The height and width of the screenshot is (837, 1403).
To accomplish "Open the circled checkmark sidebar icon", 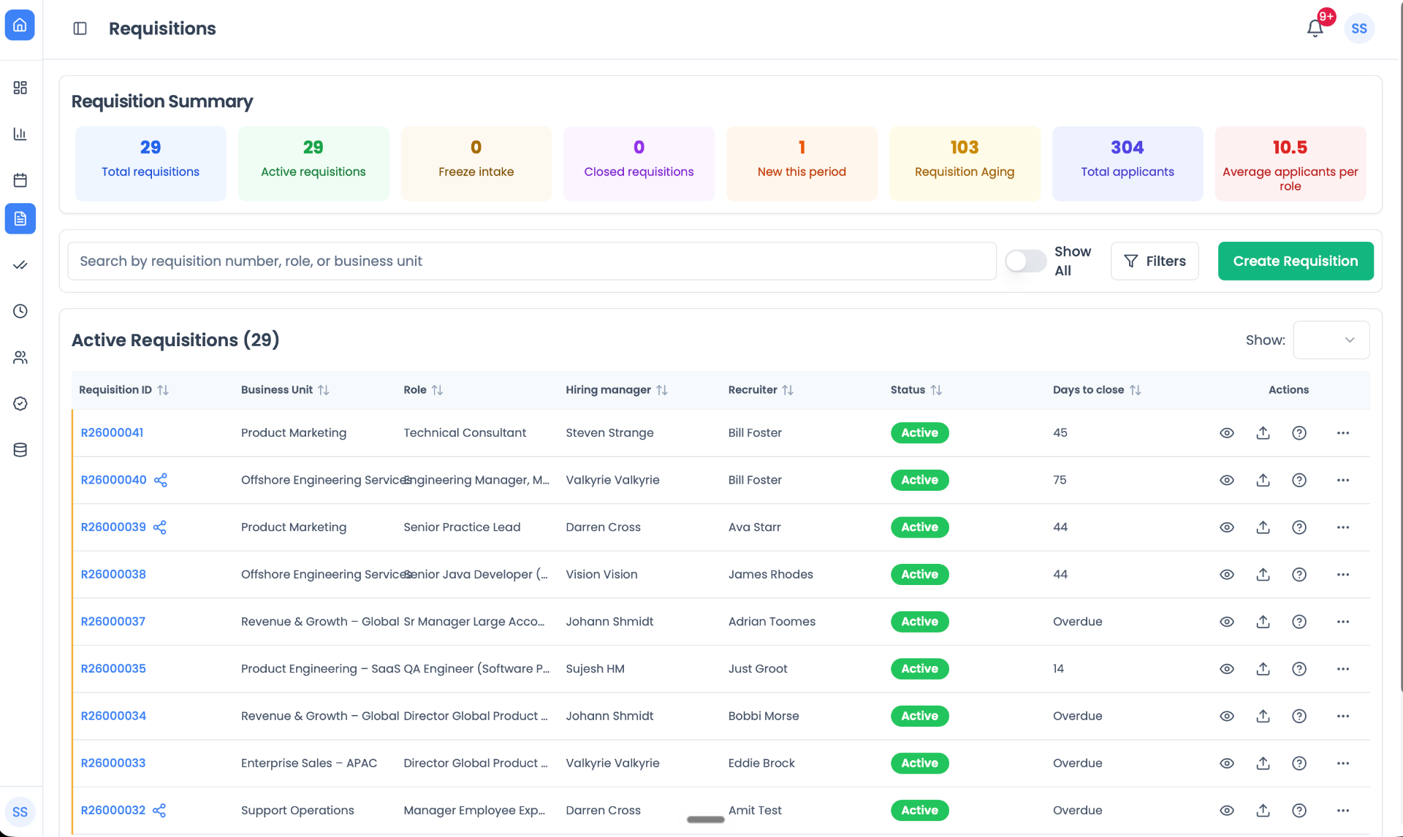I will pos(20,404).
